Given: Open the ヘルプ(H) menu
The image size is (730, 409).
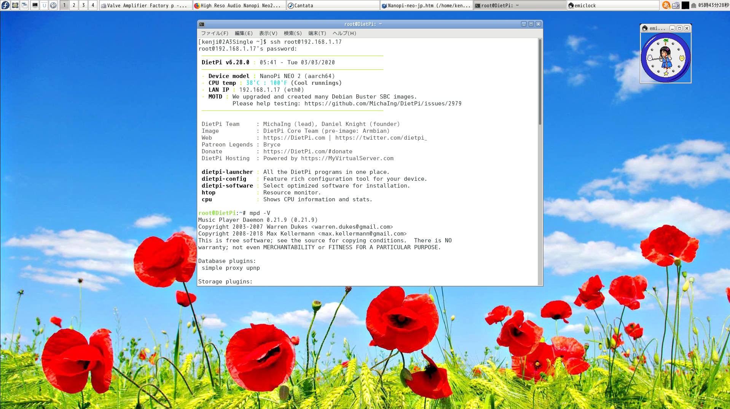Looking at the screenshot, I should (344, 33).
